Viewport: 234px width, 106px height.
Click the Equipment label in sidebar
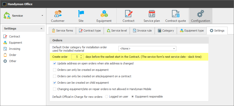tap(15, 43)
